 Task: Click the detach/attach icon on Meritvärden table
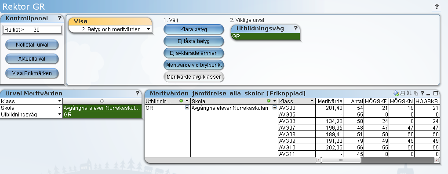(x=396, y=93)
